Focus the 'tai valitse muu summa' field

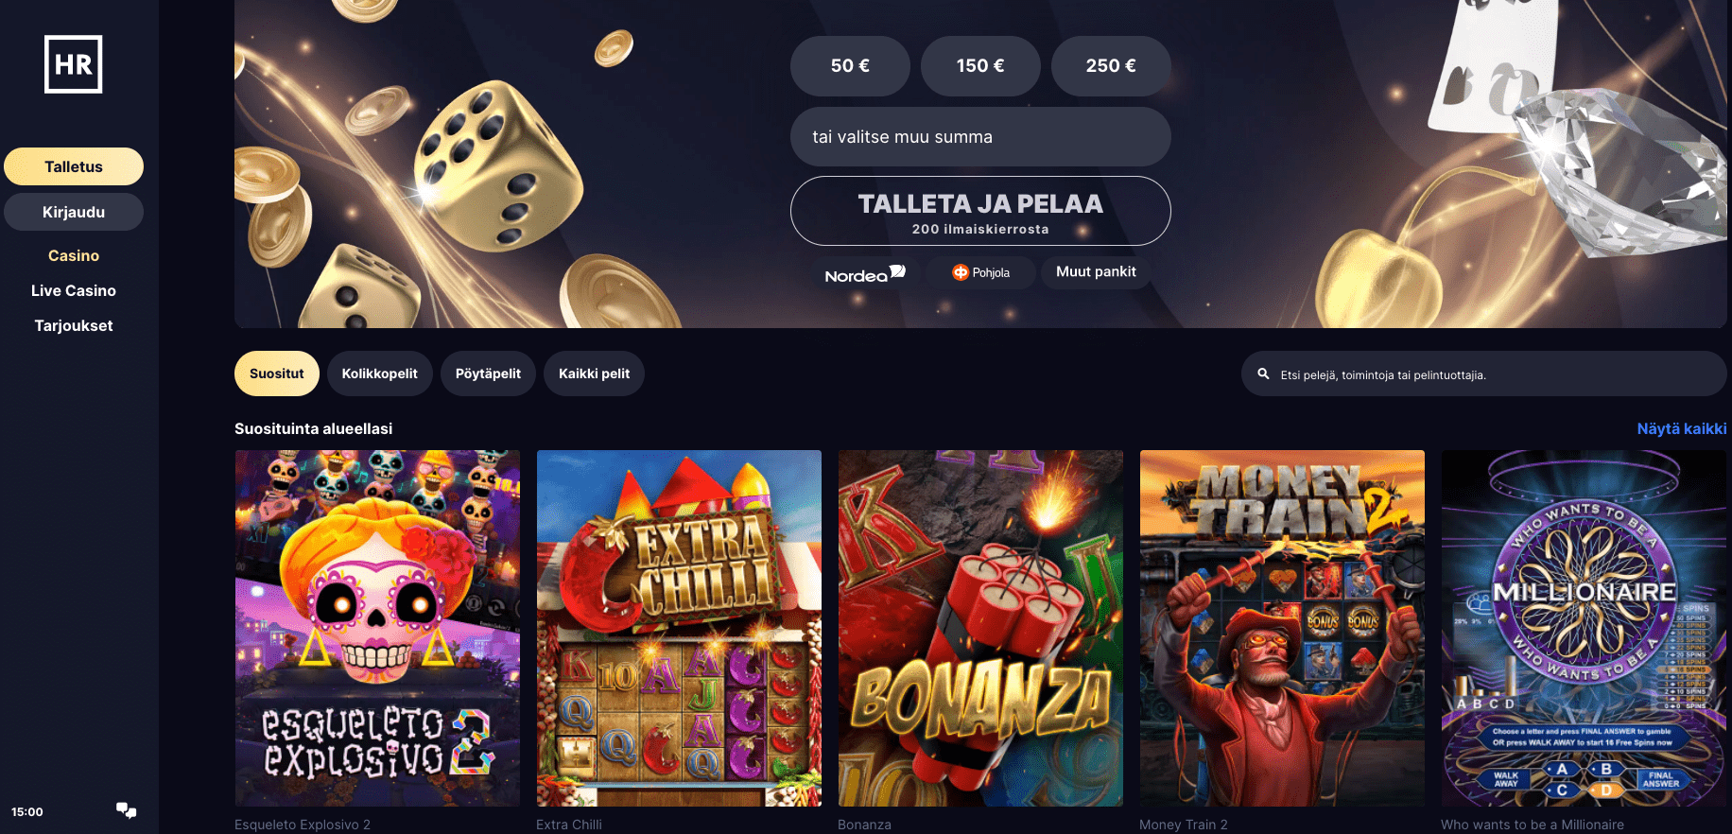pyautogui.click(x=980, y=137)
